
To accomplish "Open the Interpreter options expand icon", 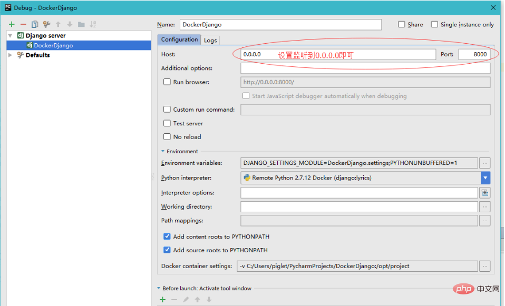I will click(x=485, y=193).
